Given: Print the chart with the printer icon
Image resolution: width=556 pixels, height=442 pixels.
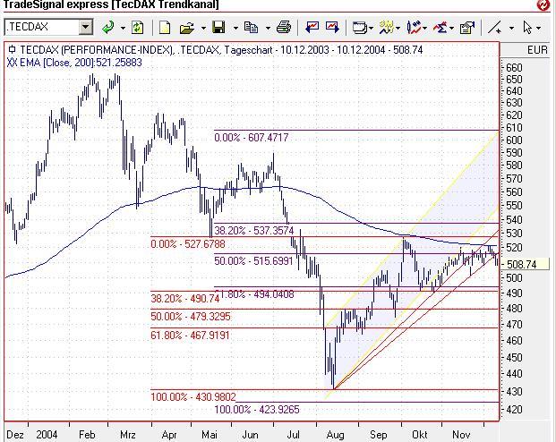Looking at the screenshot, I should 283,28.
